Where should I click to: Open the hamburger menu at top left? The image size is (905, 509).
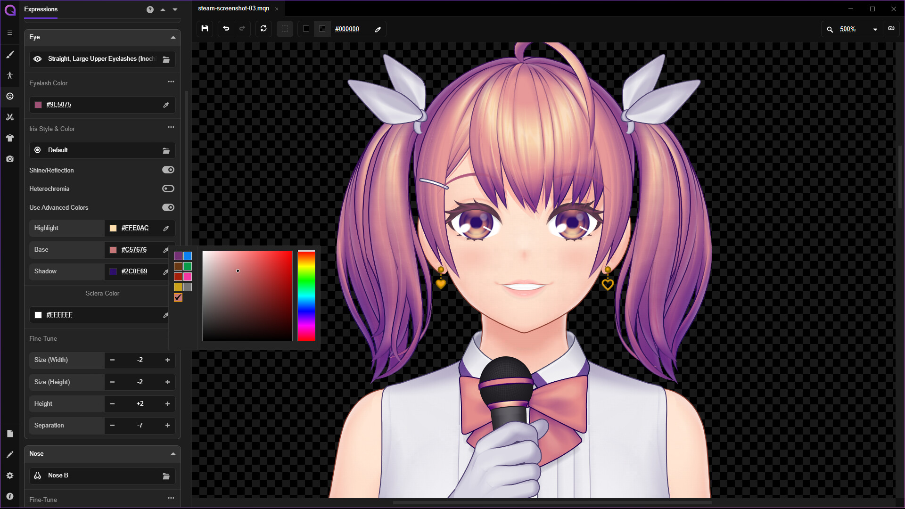click(x=10, y=33)
